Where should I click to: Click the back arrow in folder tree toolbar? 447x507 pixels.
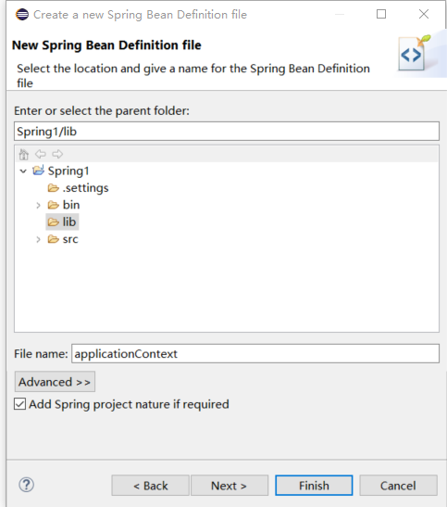[x=41, y=154]
